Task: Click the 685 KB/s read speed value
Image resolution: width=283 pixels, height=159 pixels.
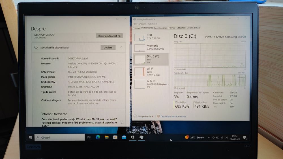Action: coord(182,106)
